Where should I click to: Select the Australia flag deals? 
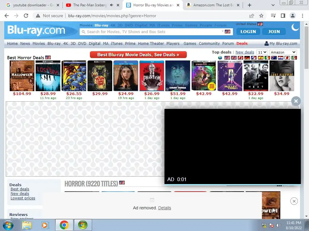[274, 58]
